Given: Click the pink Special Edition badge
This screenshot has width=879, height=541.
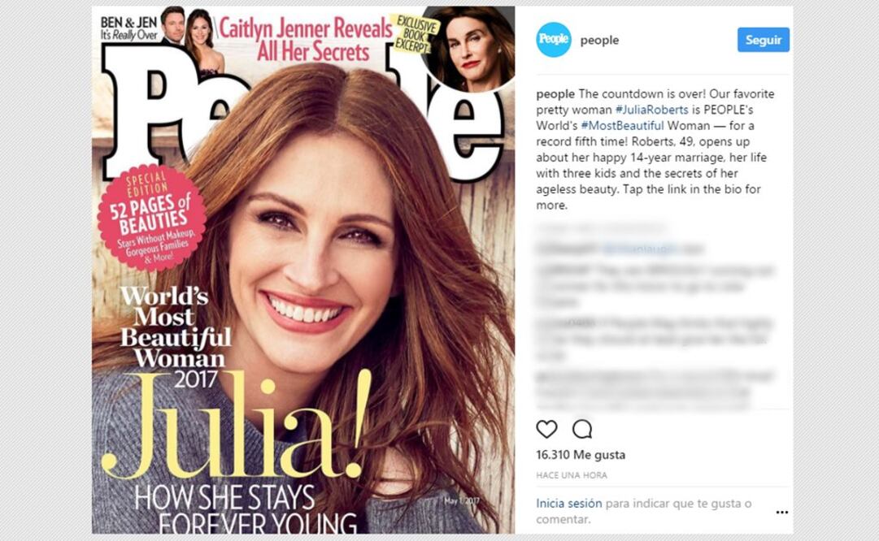Looking at the screenshot, I should point(151,218).
